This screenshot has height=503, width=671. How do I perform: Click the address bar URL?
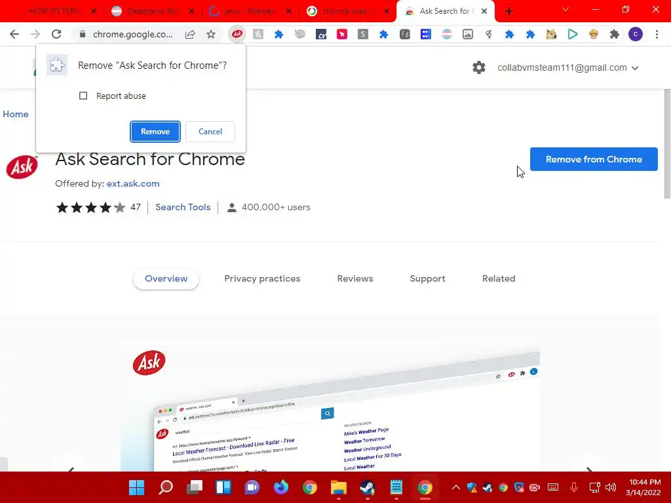tap(132, 34)
